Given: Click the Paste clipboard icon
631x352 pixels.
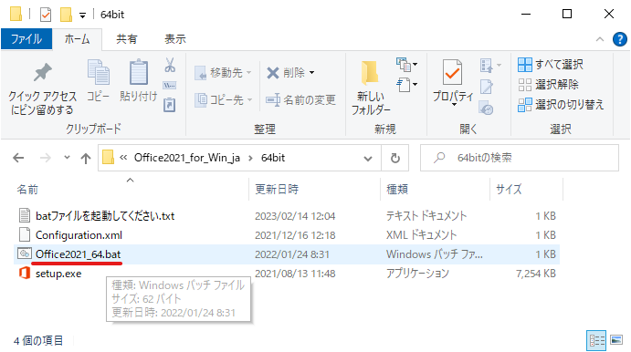Looking at the screenshot, I should 139,72.
